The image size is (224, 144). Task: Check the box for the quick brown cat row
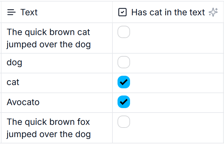(124, 32)
